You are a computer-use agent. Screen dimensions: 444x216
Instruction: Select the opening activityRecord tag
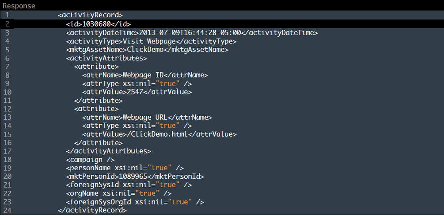(90, 15)
